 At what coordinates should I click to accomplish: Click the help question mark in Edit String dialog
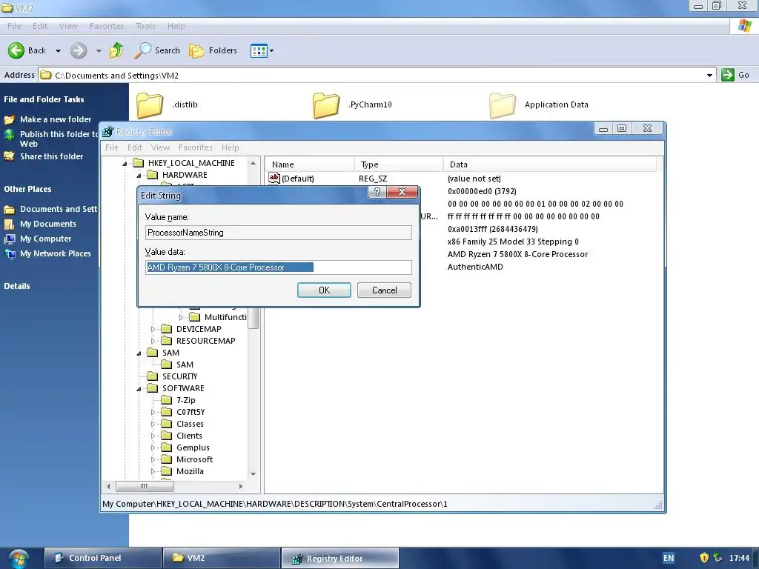pos(377,192)
